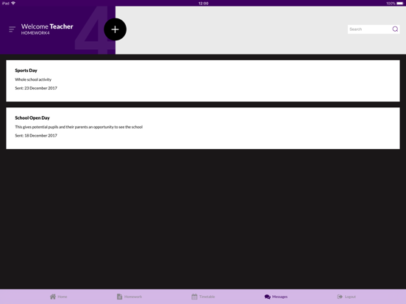Tap the 12:00 clock in status bar

tap(203, 4)
